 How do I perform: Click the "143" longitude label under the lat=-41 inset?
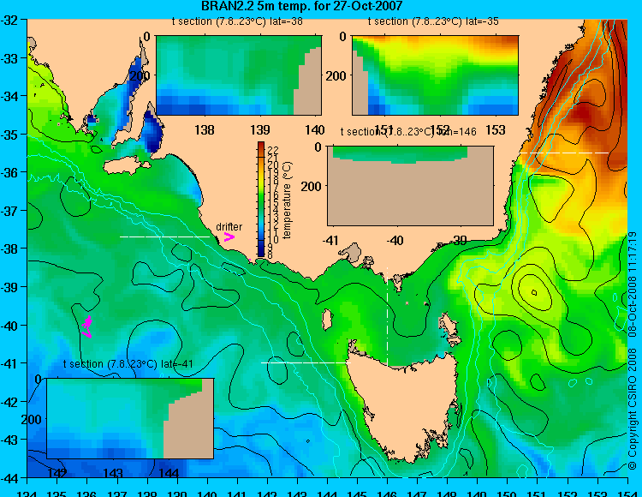113,473
